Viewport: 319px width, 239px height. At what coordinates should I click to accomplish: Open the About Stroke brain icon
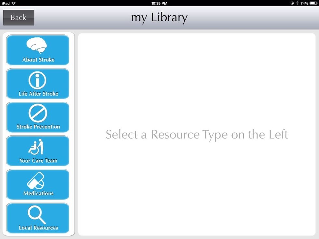tap(37, 46)
